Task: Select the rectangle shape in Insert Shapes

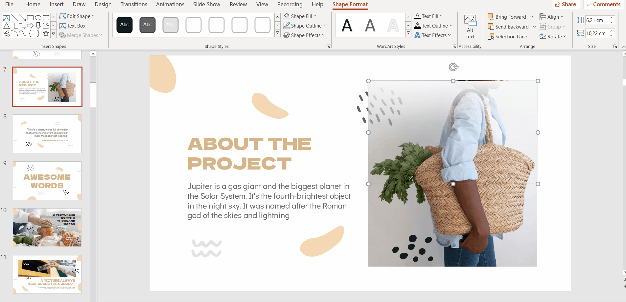Action: (x=30, y=18)
